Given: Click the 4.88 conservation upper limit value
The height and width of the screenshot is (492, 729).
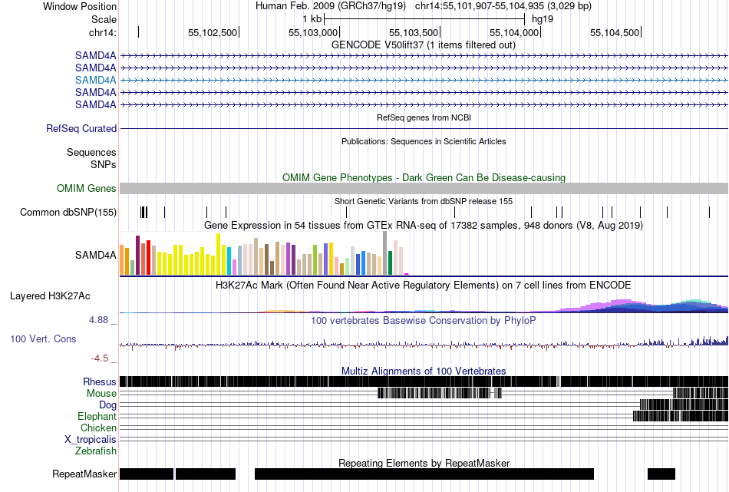Looking at the screenshot, I should (x=98, y=320).
